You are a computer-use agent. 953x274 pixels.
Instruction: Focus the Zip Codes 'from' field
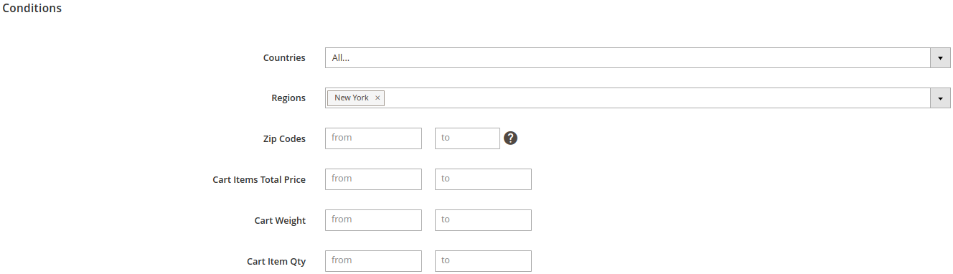click(373, 138)
